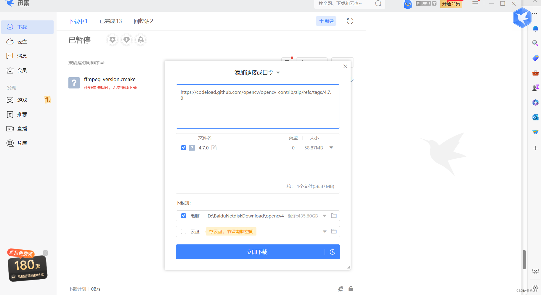
Task: Click the 大小 column header
Action: 314,138
